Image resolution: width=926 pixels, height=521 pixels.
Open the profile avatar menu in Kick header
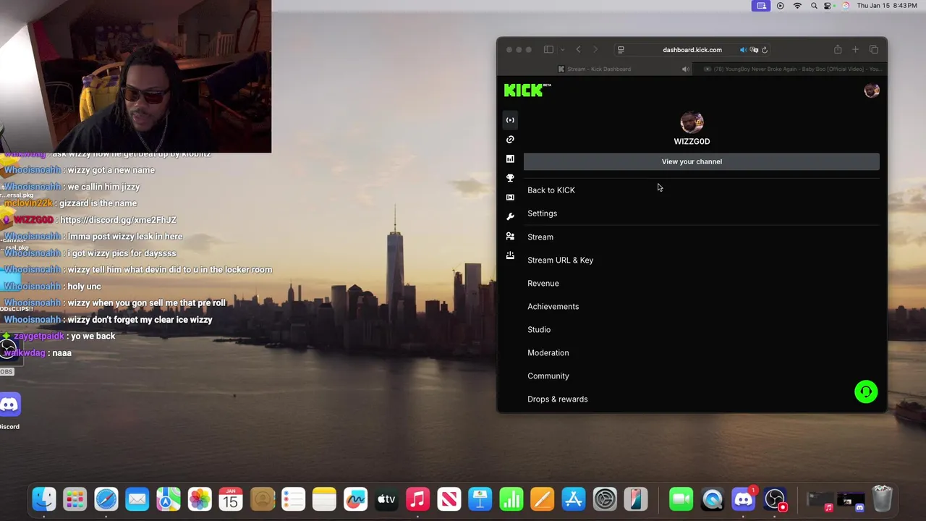(x=872, y=90)
